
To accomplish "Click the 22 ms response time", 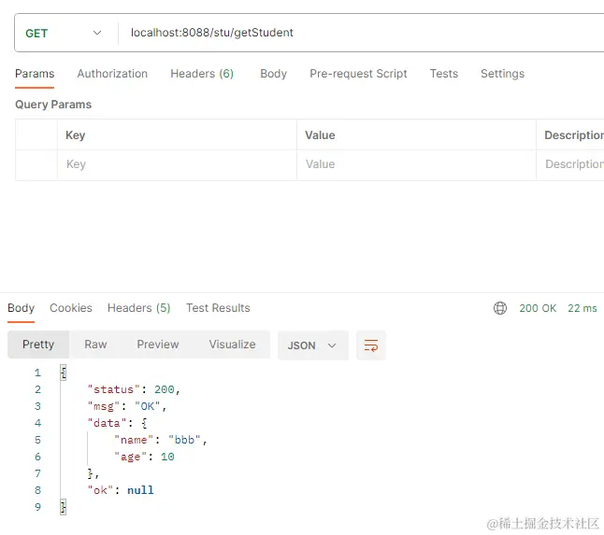I will click(582, 308).
